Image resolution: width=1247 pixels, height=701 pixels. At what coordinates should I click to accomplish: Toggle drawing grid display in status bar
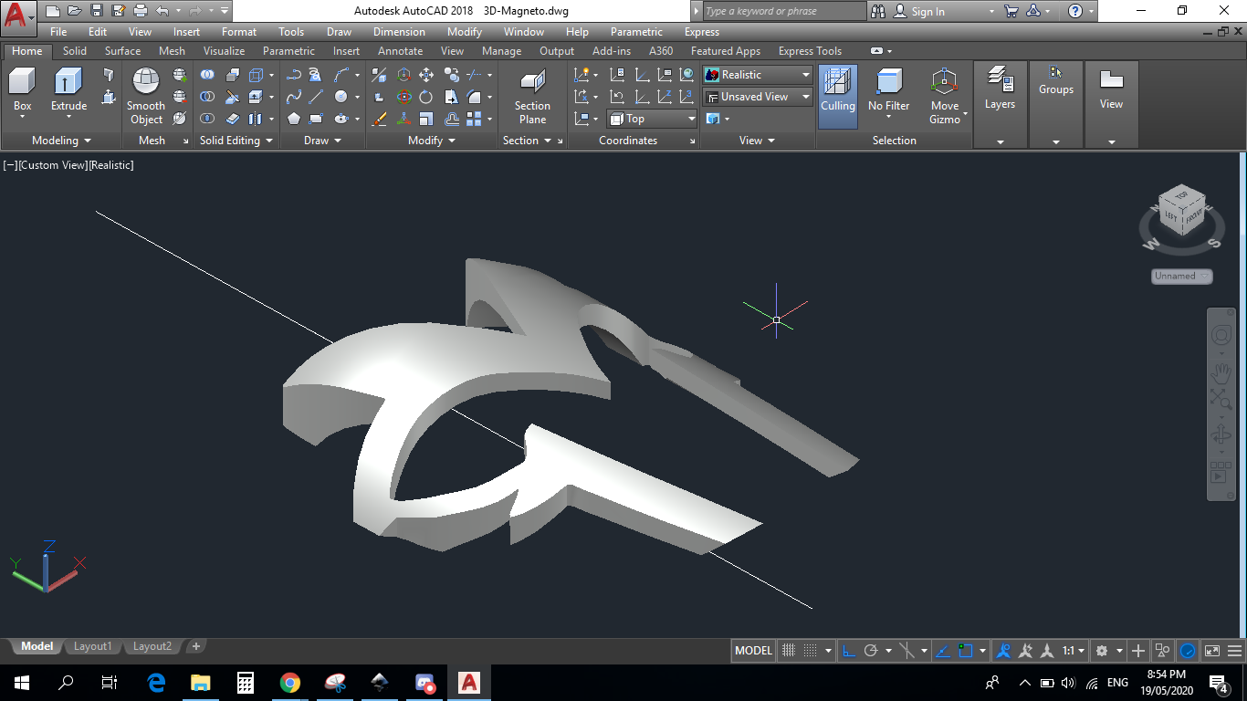pyautogui.click(x=790, y=651)
